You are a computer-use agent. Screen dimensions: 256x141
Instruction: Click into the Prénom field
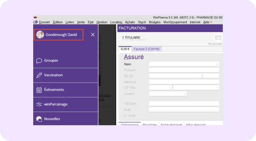(184, 70)
